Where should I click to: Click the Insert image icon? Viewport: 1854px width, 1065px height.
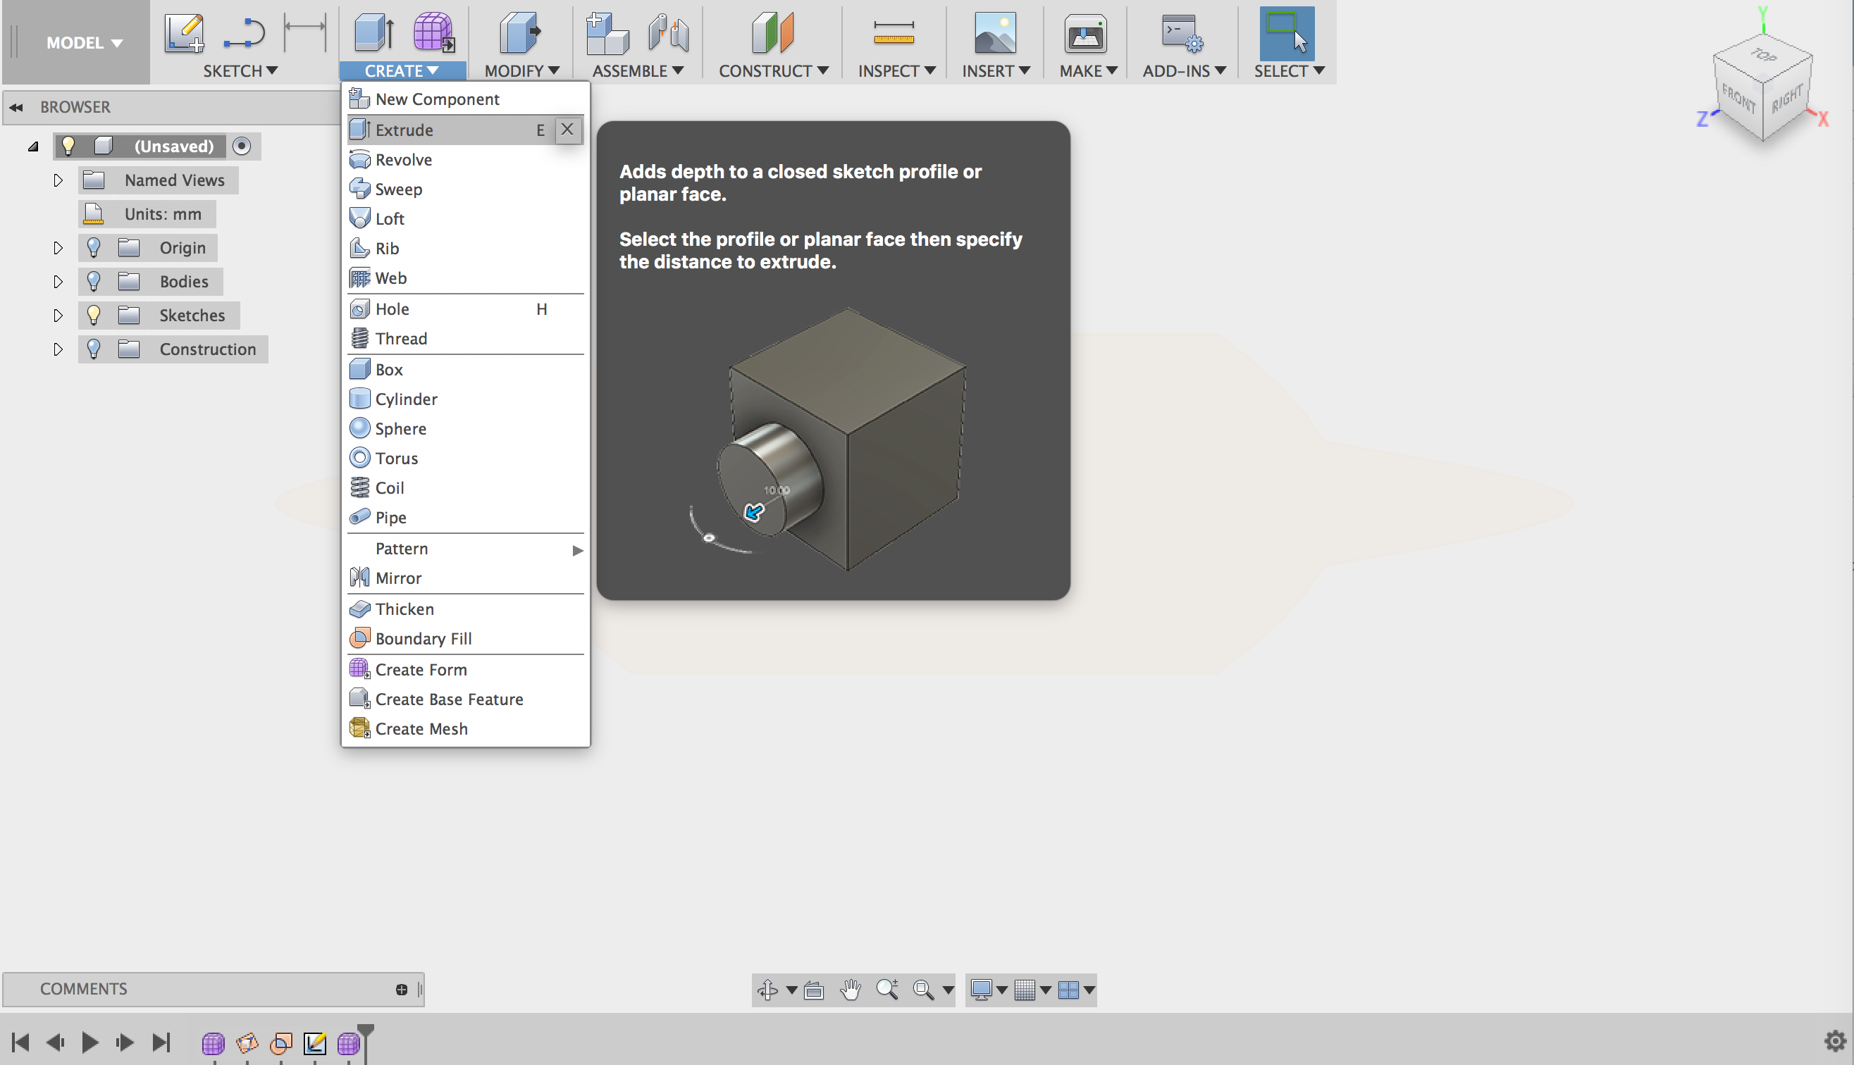[x=995, y=33]
